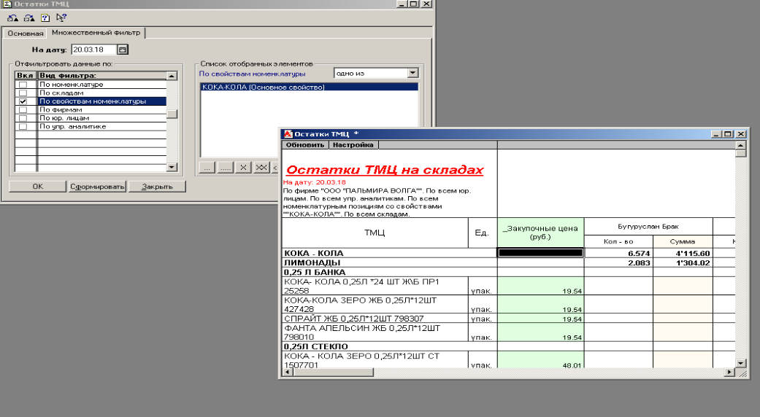Click the 'КОКА-КОЛА ЗЕРО ЖБ 0,25Л*12ШТ' row
The width and height of the screenshot is (760, 417).
[375, 305]
